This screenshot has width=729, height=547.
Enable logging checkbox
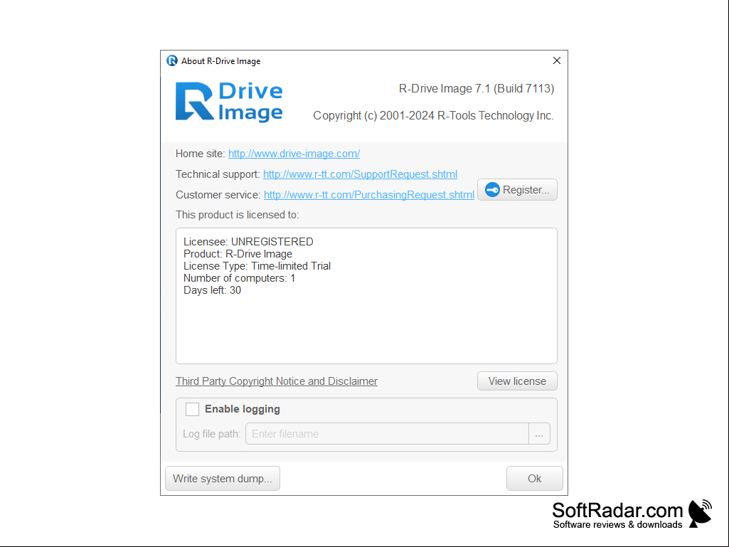click(x=193, y=409)
